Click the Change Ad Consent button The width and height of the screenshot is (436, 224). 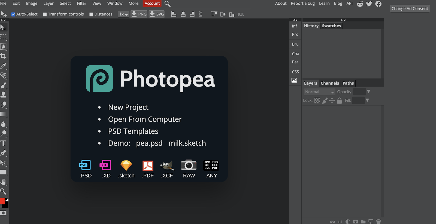pos(410,9)
